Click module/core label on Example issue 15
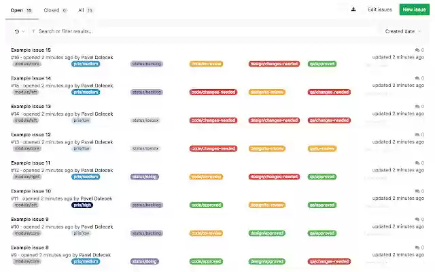 [x=27, y=64]
